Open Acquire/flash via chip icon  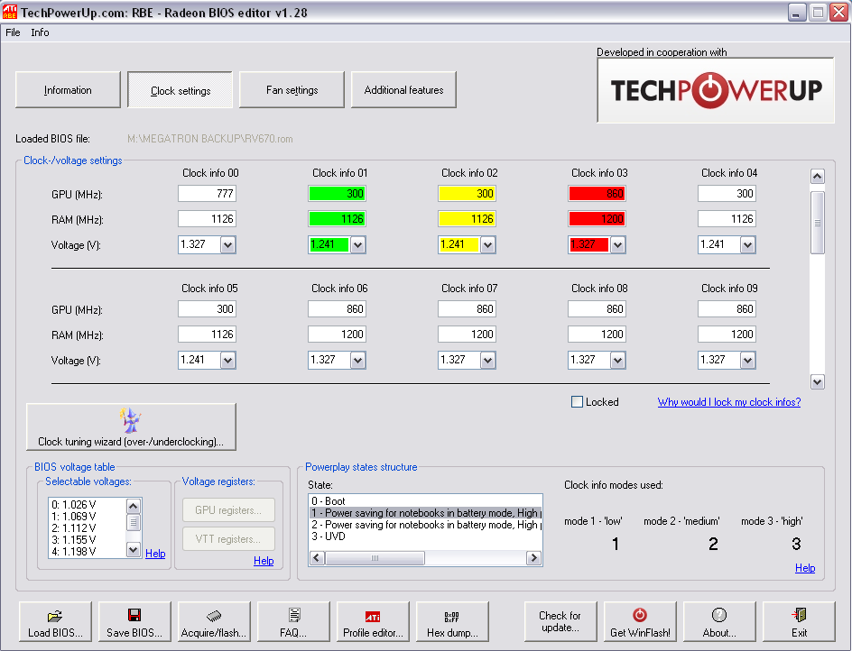coord(214,615)
